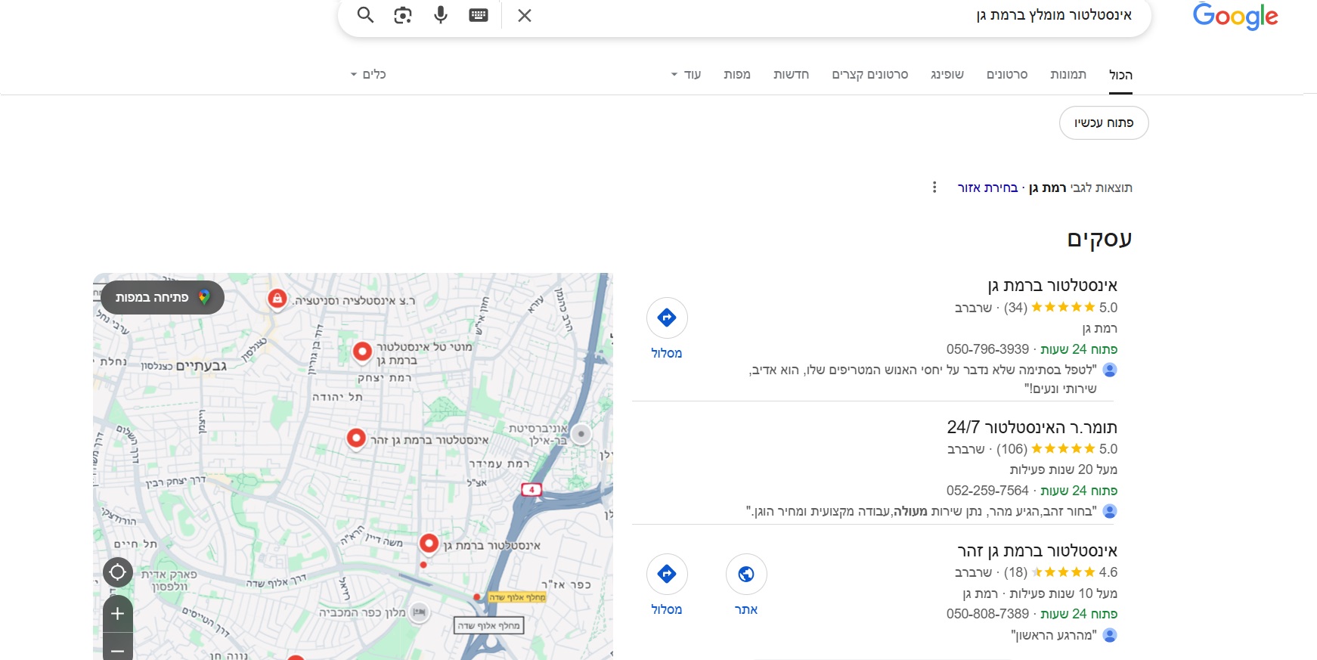Open three-dot menu beside רמת גן results

click(x=934, y=187)
